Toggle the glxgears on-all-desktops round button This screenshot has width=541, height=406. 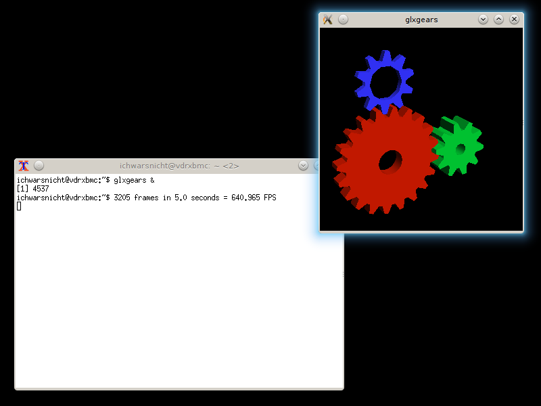[x=343, y=20]
